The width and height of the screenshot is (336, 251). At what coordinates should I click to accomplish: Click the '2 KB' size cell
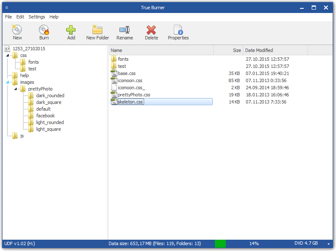click(235, 88)
